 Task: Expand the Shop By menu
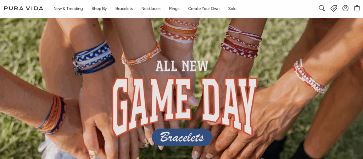coord(99,8)
